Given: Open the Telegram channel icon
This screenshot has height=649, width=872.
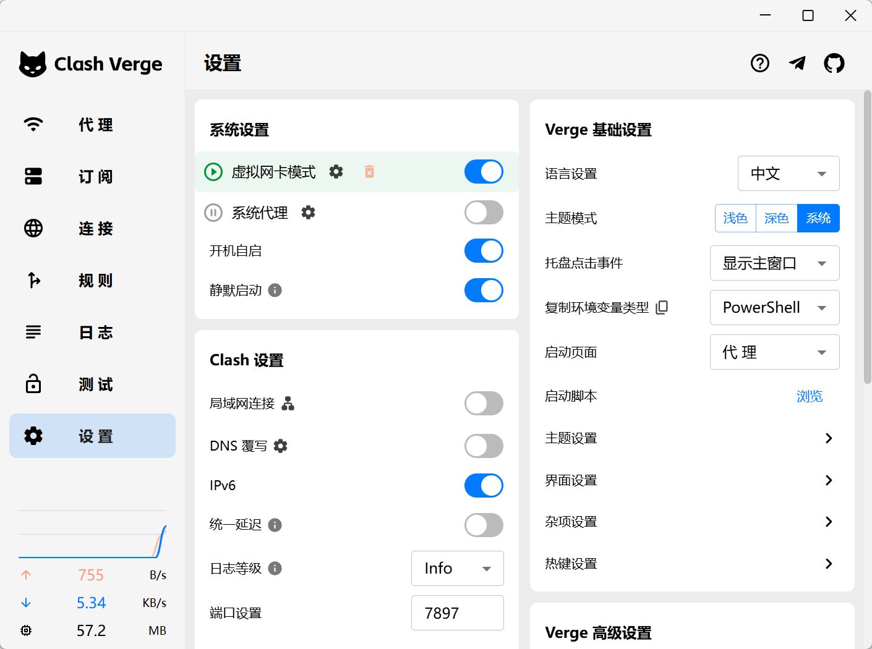Looking at the screenshot, I should point(797,63).
